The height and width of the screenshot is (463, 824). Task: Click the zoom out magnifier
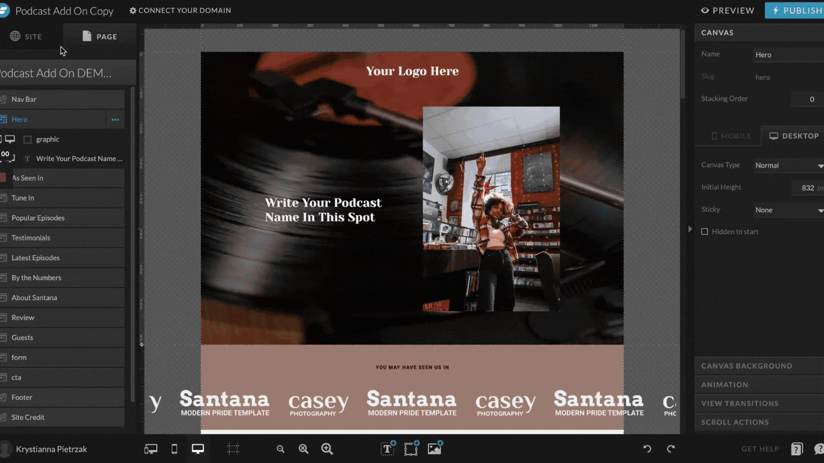pos(280,449)
